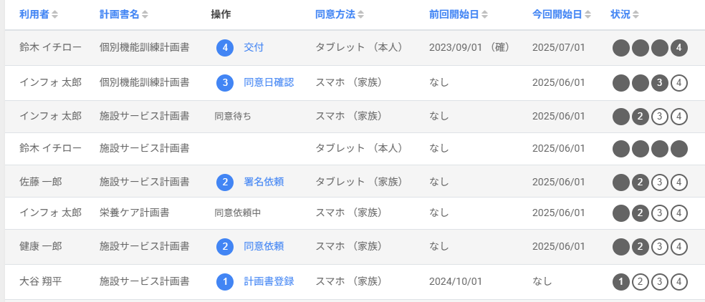This screenshot has height=302, width=705.
Task: Sort by the 今回開始日 column header
Action: [562, 14]
